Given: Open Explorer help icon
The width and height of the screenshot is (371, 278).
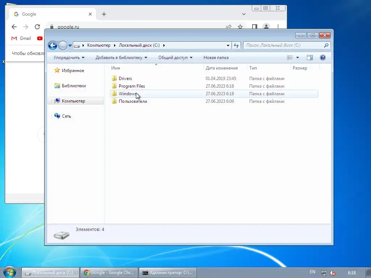Looking at the screenshot, I should click(323, 58).
